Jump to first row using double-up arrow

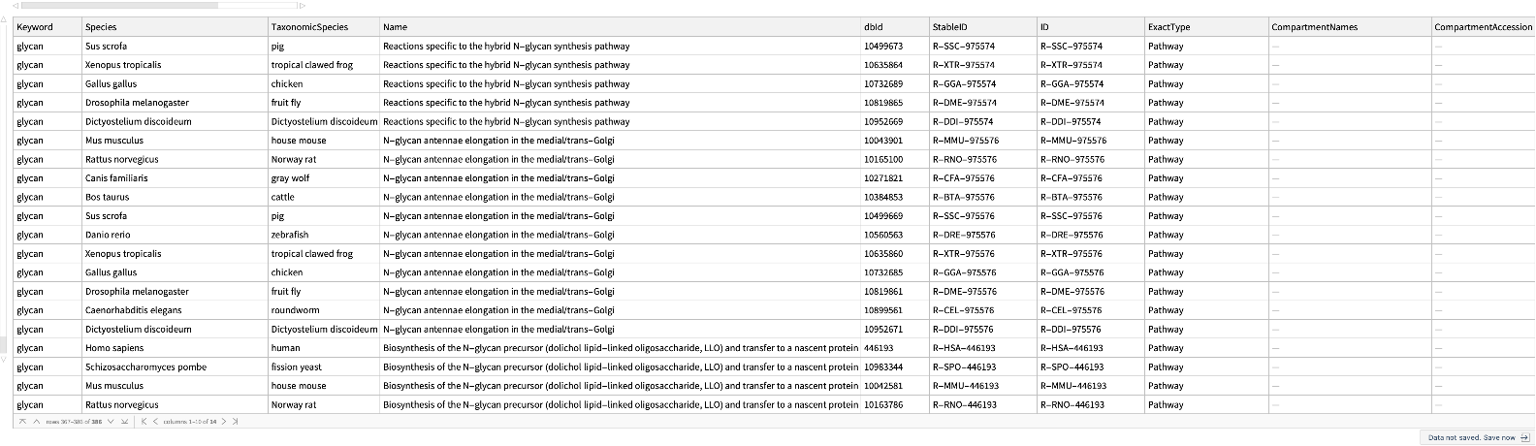click(20, 422)
